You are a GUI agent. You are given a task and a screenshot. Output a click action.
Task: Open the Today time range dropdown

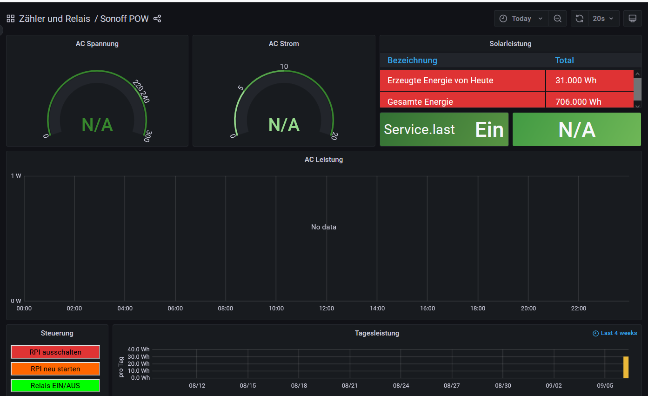coord(521,19)
